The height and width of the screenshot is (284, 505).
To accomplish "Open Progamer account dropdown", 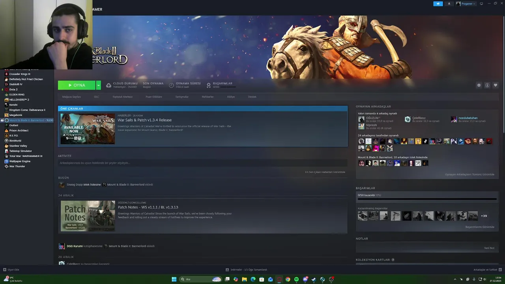I will coord(466,4).
